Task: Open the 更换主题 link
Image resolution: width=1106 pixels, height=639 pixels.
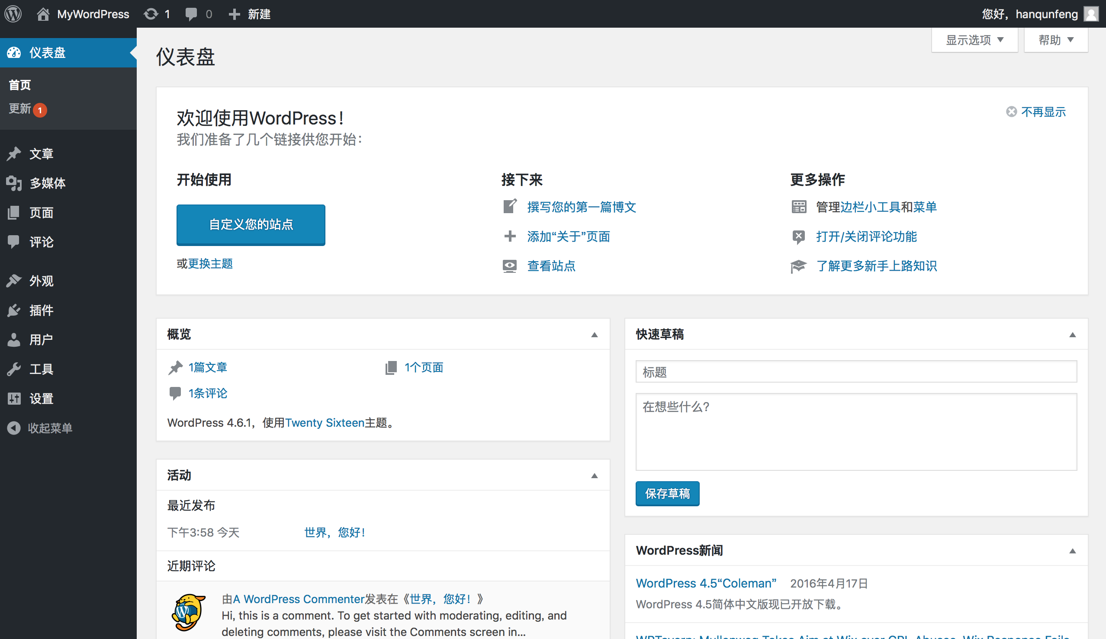Action: tap(210, 263)
